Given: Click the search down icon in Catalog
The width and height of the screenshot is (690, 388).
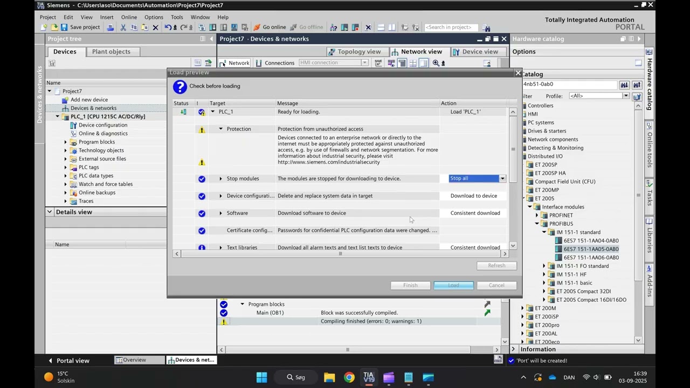Looking at the screenshot, I should [x=624, y=85].
